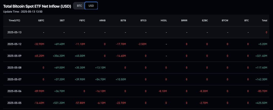Click the IBIT column header
The image size is (273, 110).
(62, 20)
